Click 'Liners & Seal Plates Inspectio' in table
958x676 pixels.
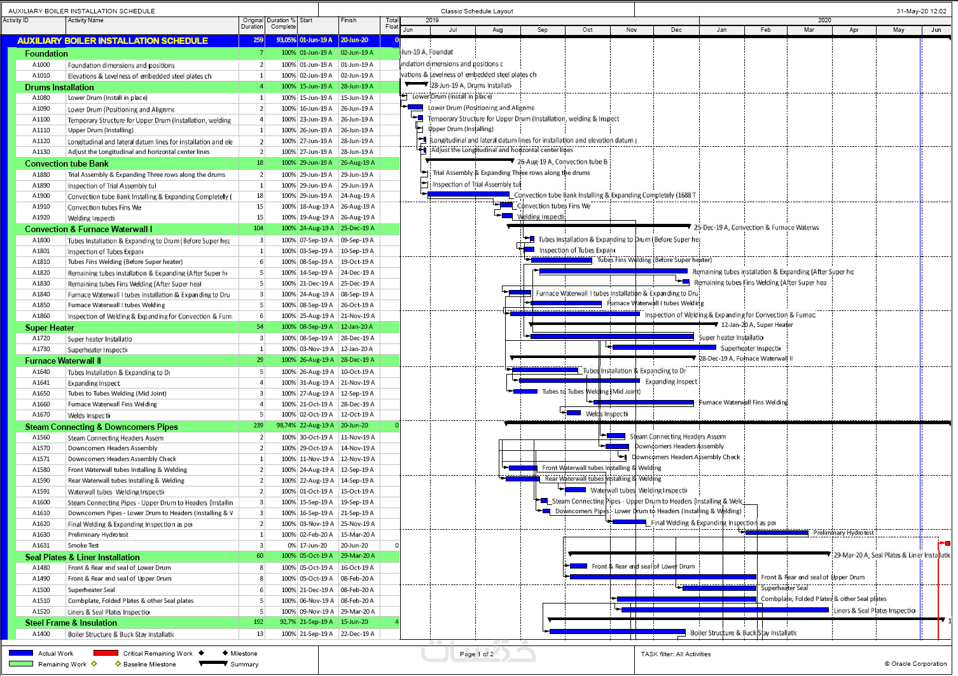109,612
